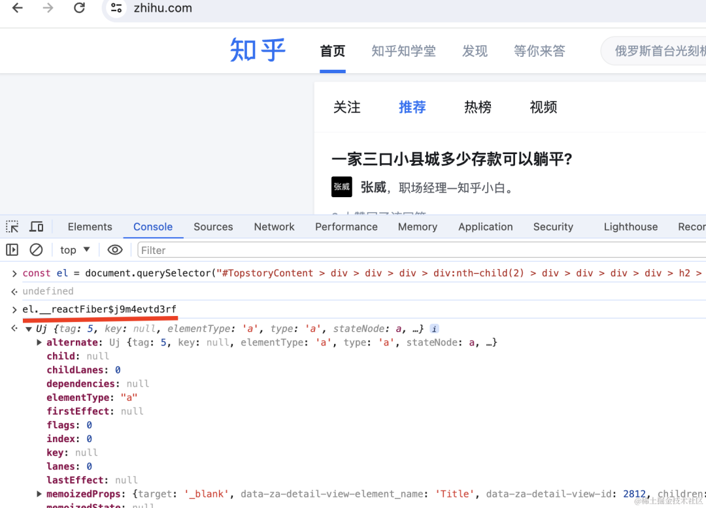This screenshot has height=508, width=706.
Task: Click chevron before el.__reactFiber command
Action: (x=14, y=310)
